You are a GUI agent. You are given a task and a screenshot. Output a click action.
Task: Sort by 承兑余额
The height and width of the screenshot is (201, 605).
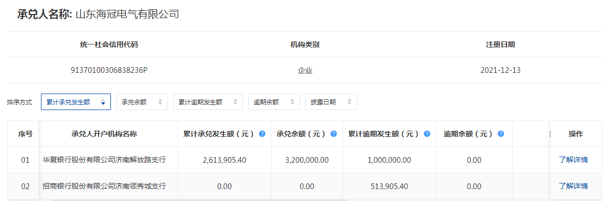142,102
